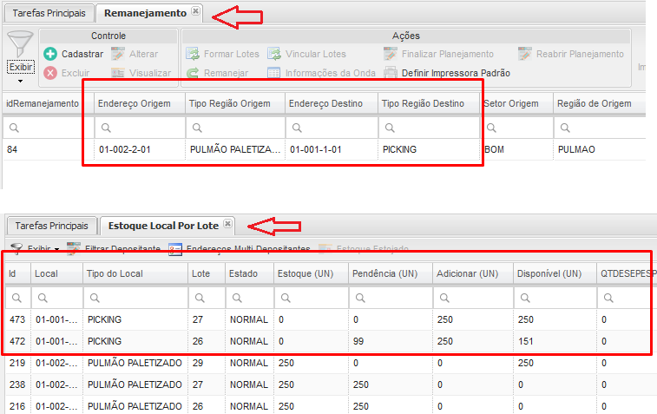
Task: Sort by Endereço Destino column header
Action: pos(332,103)
